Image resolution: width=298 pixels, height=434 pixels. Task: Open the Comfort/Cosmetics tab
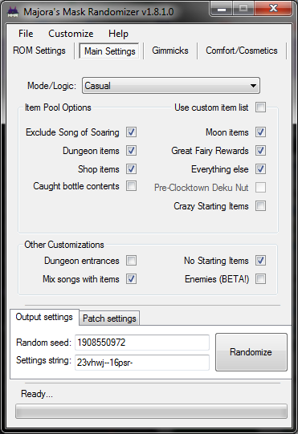pyautogui.click(x=242, y=51)
